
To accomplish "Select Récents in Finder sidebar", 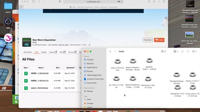I will [x=89, y=63].
